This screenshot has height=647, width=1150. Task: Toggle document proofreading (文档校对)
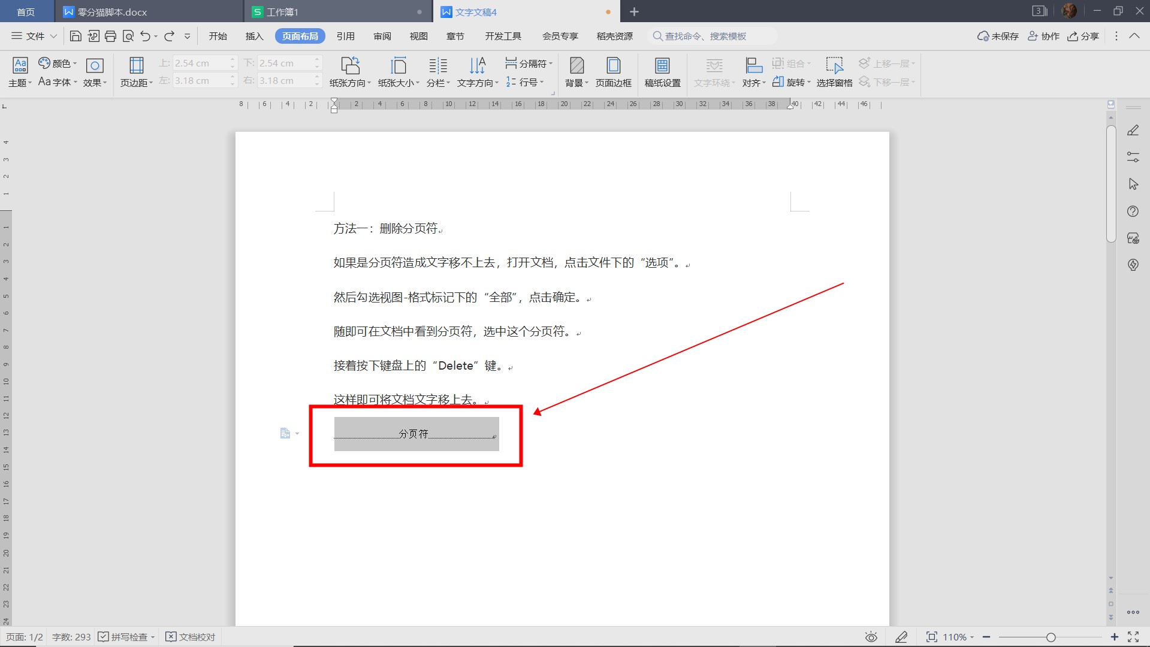[x=191, y=637]
